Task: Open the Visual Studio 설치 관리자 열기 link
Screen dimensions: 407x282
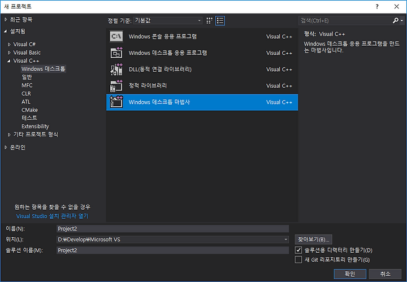Action: click(53, 216)
